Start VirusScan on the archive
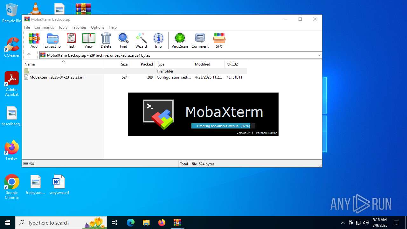 point(180,40)
